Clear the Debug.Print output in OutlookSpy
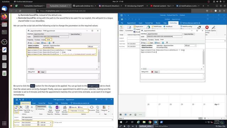This screenshot has height=128, width=227. (x=155, y=72)
